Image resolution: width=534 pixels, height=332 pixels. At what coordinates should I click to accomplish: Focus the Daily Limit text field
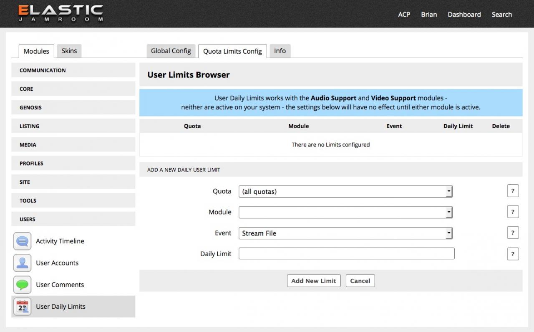tap(346, 254)
